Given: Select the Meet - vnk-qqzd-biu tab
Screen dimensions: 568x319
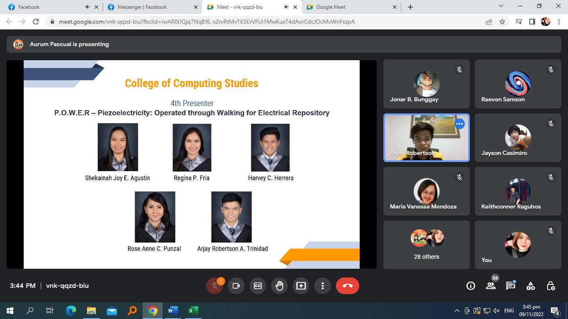Looking at the screenshot, I should pos(252,7).
